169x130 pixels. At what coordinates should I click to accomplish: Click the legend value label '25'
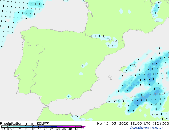(52, 129)
